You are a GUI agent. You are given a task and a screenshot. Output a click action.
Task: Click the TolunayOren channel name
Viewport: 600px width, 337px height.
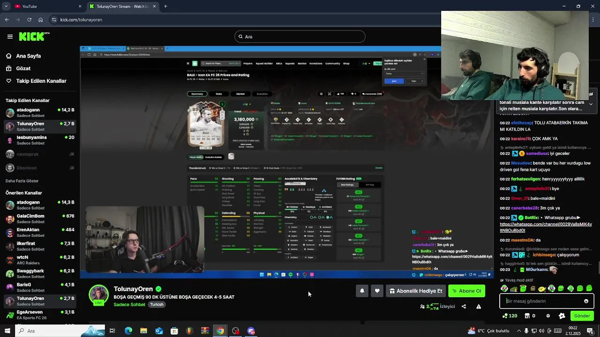point(133,289)
